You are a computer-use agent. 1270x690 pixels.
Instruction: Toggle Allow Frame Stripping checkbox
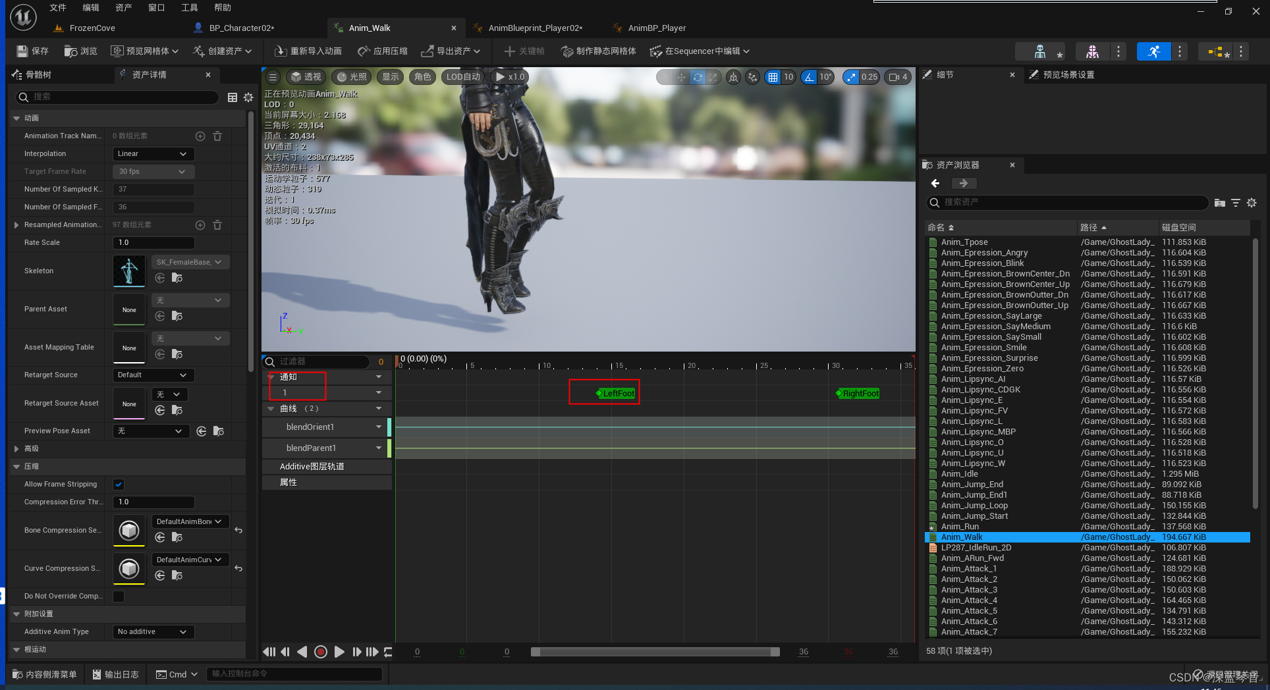coord(119,485)
